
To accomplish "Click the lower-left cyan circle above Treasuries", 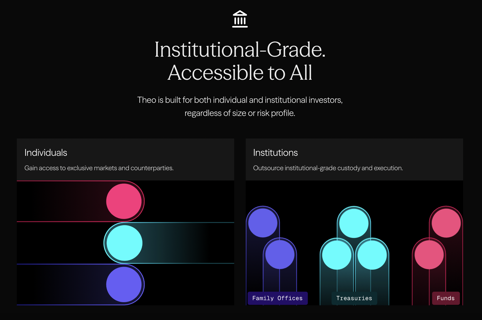I will [337, 255].
